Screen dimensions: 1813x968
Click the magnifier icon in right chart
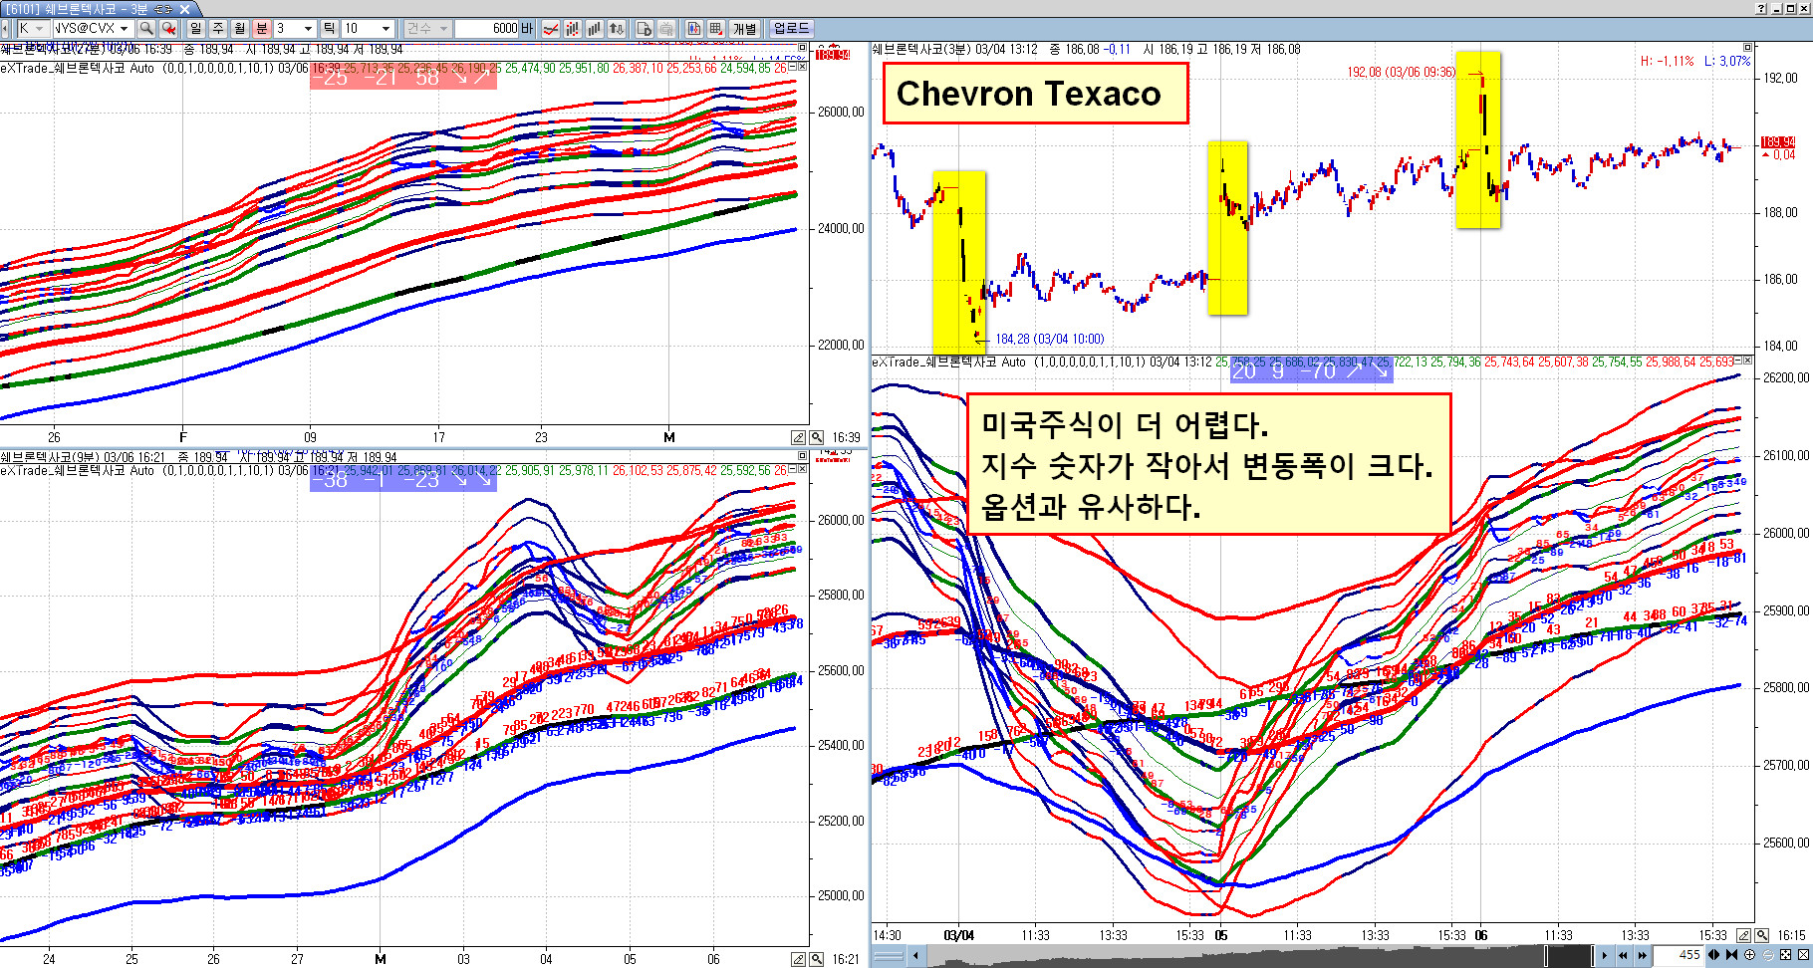[x=1762, y=935]
